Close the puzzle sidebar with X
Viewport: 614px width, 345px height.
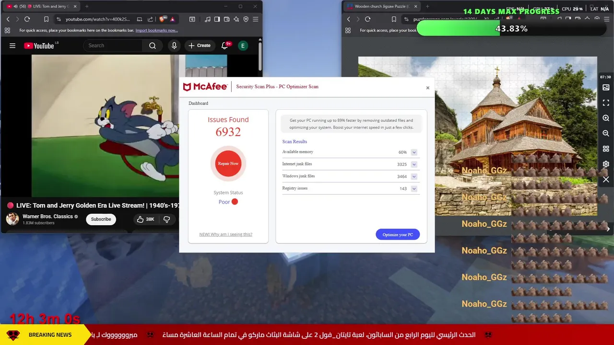click(x=606, y=180)
